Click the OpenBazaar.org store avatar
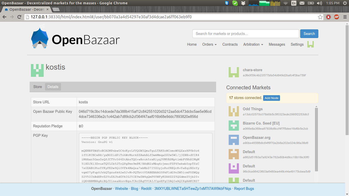The height and width of the screenshot is (196, 349). tap(234, 140)
